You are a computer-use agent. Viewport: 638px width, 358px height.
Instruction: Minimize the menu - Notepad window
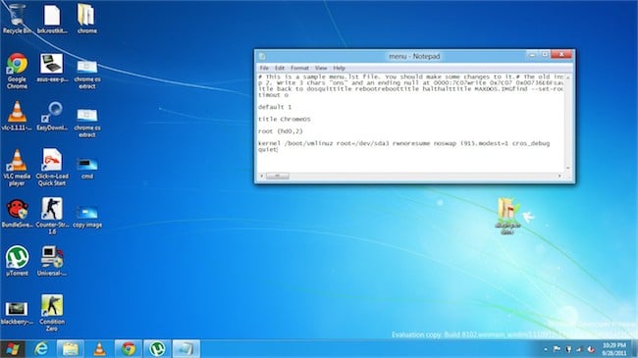point(532,55)
